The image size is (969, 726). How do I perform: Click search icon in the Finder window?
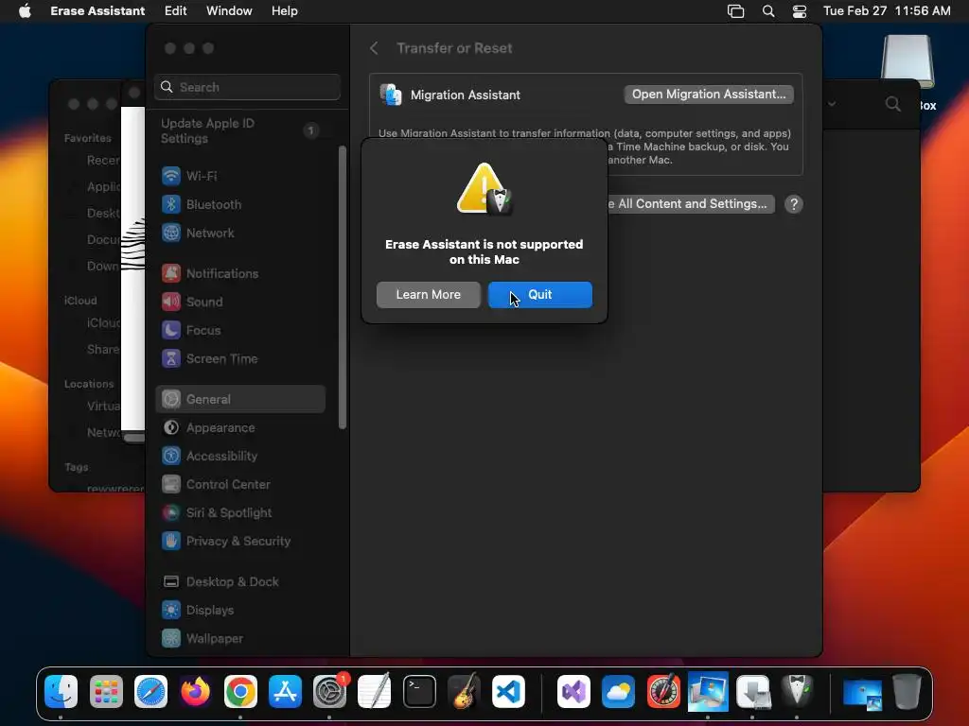892,104
